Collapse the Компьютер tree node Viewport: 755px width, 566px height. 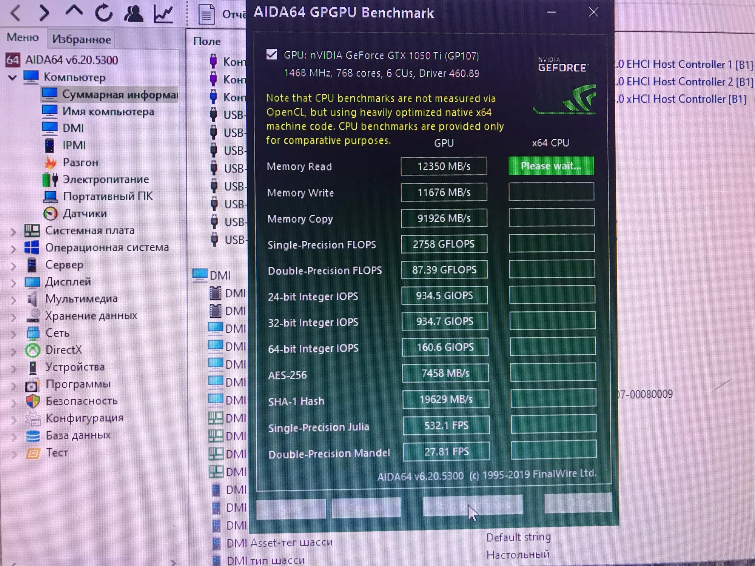point(12,77)
